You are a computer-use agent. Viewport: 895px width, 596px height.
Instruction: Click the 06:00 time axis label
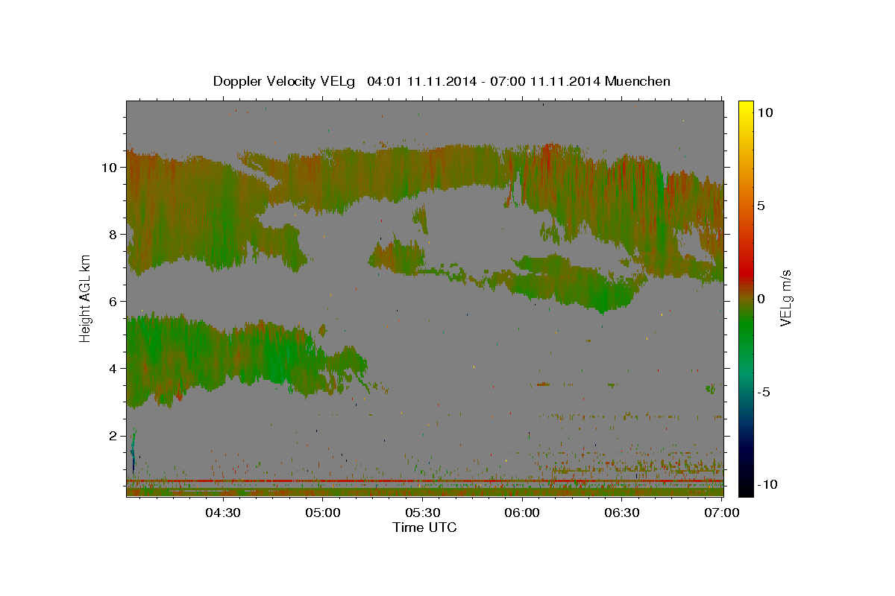tap(522, 513)
